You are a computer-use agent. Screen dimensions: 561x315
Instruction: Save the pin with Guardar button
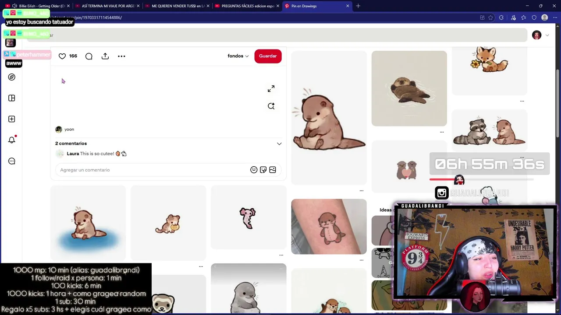coord(268,56)
